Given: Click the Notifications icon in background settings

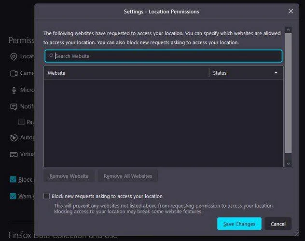Looking at the screenshot, I should point(14,107).
